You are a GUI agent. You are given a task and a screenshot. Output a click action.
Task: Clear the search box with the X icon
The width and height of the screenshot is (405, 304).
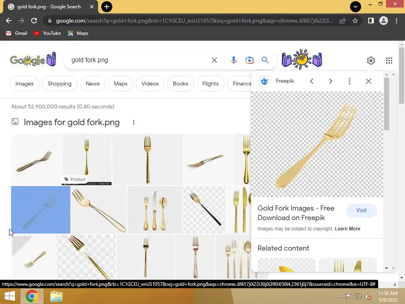[x=214, y=60]
